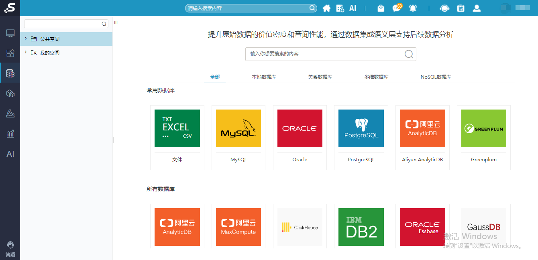Switch to the 关系数据库 tab
The height and width of the screenshot is (260, 538).
pyautogui.click(x=320, y=77)
